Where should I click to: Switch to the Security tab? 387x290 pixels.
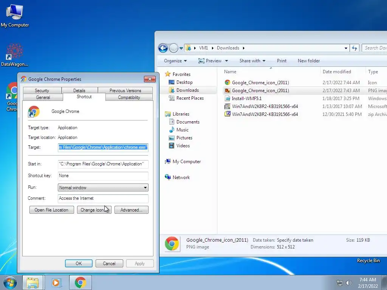click(42, 91)
